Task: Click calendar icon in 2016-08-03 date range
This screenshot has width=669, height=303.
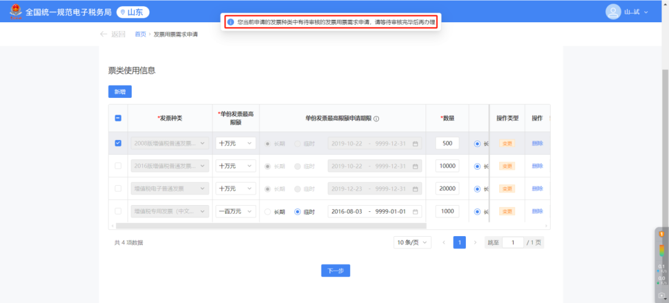Action: click(415, 211)
